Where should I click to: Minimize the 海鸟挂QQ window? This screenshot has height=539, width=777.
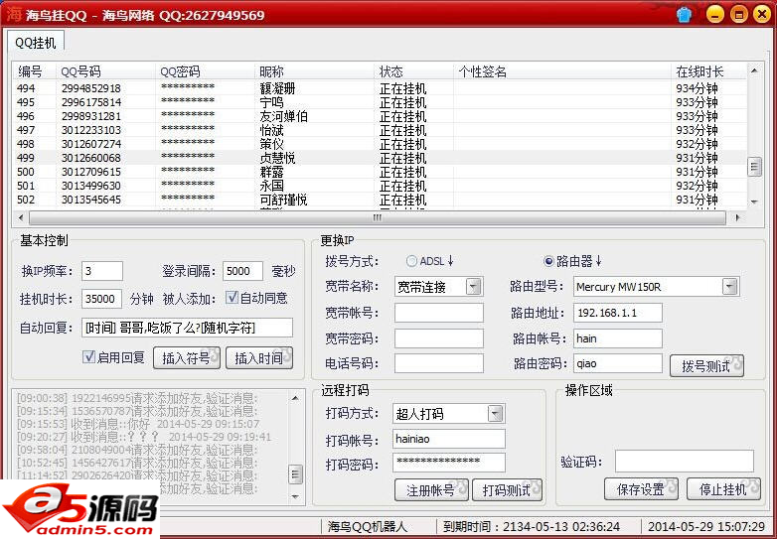(x=714, y=14)
